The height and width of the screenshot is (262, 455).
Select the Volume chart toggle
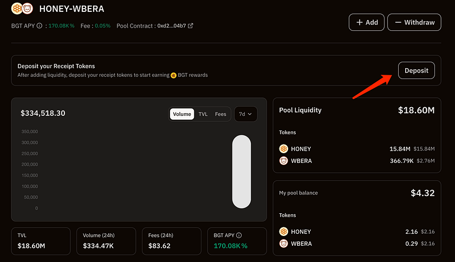182,114
